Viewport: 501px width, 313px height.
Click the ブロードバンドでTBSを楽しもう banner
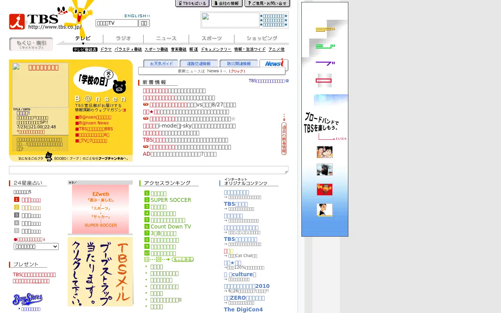tap(325, 126)
